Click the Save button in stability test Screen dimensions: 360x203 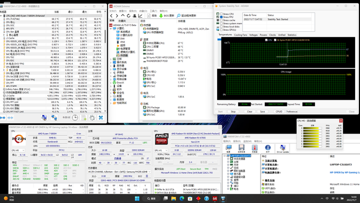pyautogui.click(x=262, y=111)
